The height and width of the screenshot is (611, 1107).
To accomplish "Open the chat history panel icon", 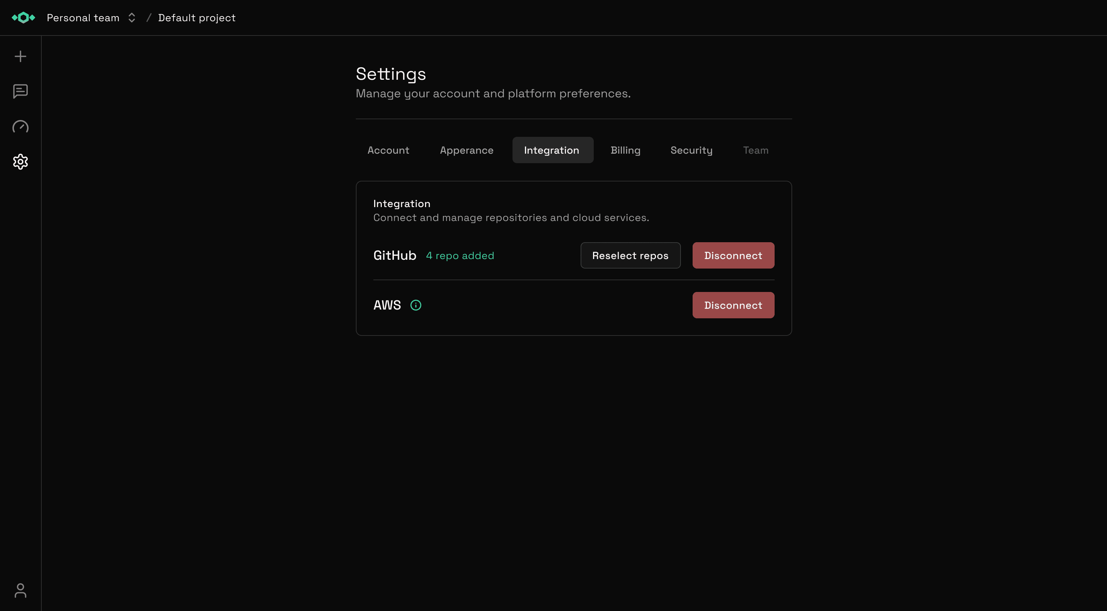I will [20, 91].
